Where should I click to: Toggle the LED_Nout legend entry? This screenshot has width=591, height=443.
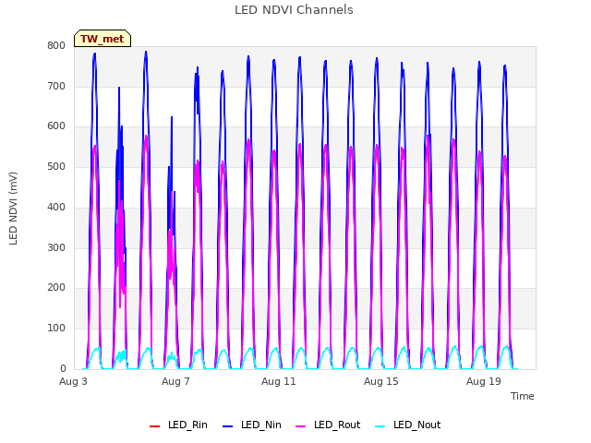pyautogui.click(x=408, y=425)
